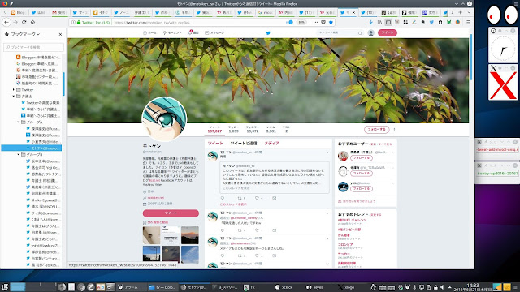Viewport: 520px width, 292px height.
Task: Open the Firefox hamburger menu
Action: (x=468, y=22)
